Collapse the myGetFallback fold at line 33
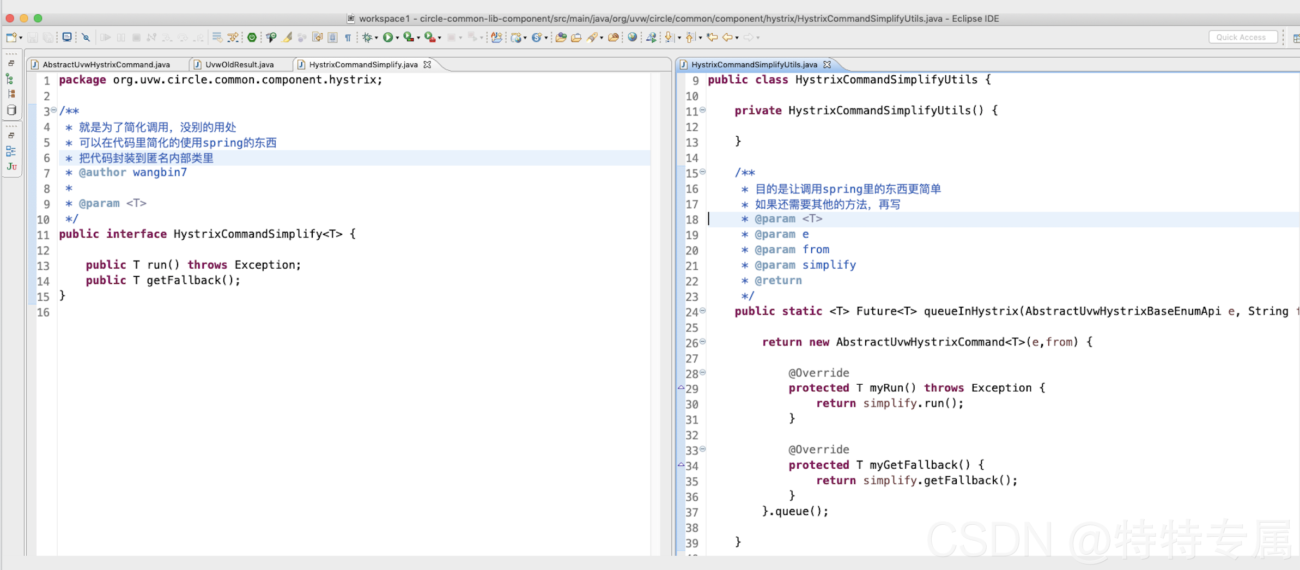This screenshot has width=1300, height=570. tap(703, 449)
